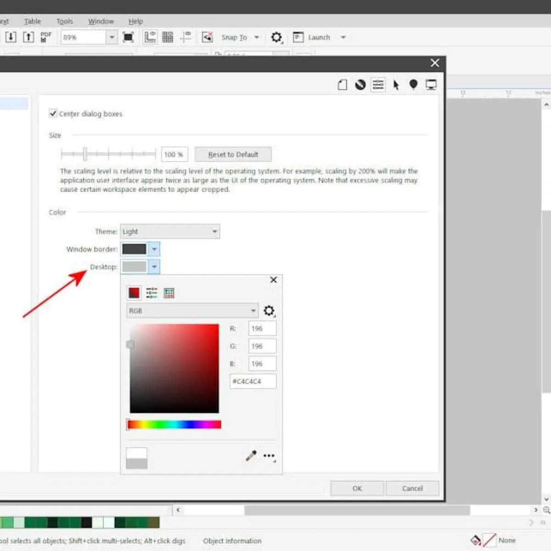Click Reset to Default button
The width and height of the screenshot is (551, 551).
click(x=233, y=154)
